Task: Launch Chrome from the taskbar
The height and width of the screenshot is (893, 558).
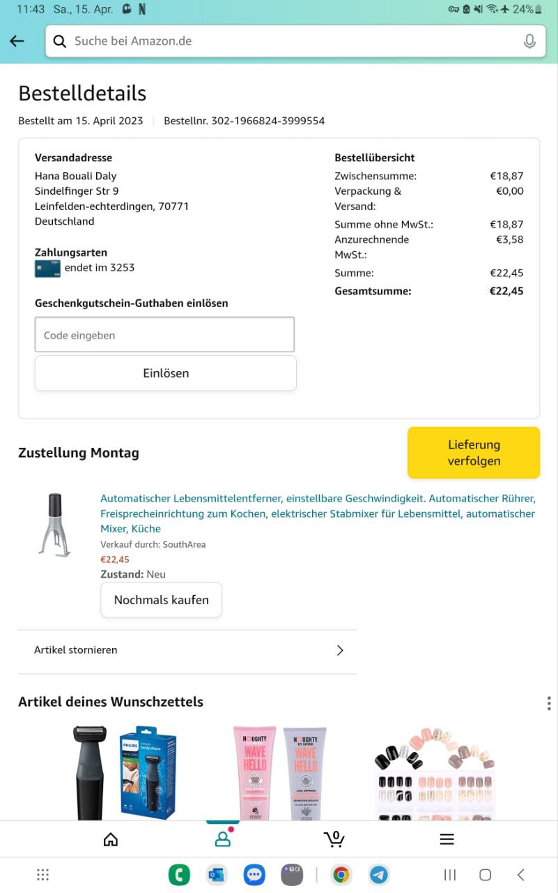Action: coord(341,875)
